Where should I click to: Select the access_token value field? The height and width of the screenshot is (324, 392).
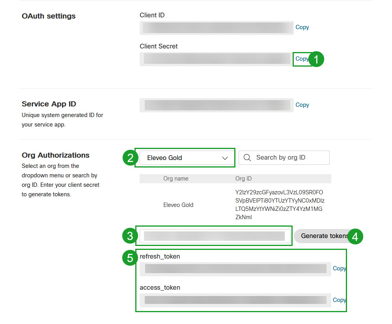(235, 300)
